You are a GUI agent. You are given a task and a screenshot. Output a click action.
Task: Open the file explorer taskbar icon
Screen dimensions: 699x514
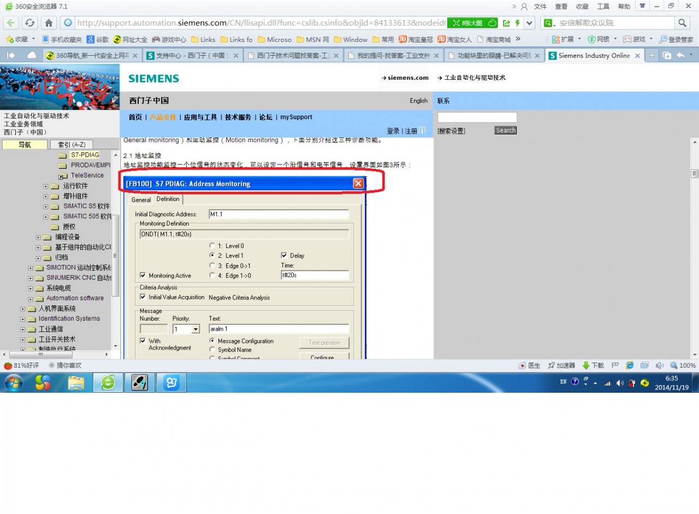tap(76, 383)
